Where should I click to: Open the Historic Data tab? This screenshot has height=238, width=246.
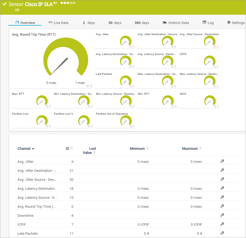176,23
